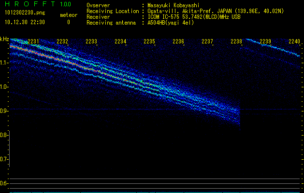Click the 2236 time marker
This screenshot has height=193, width=304.
(x=178, y=41)
